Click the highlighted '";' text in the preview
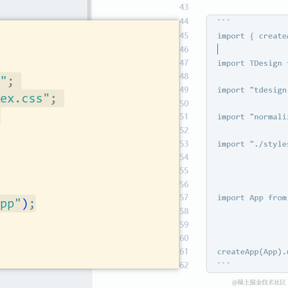This screenshot has height=288, width=288. pyautogui.click(x=7, y=81)
